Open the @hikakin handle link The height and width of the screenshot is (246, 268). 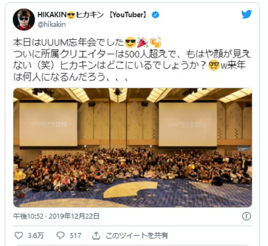click(51, 24)
